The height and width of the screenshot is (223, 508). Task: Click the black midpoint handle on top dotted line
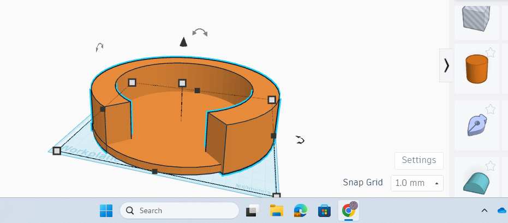197,91
